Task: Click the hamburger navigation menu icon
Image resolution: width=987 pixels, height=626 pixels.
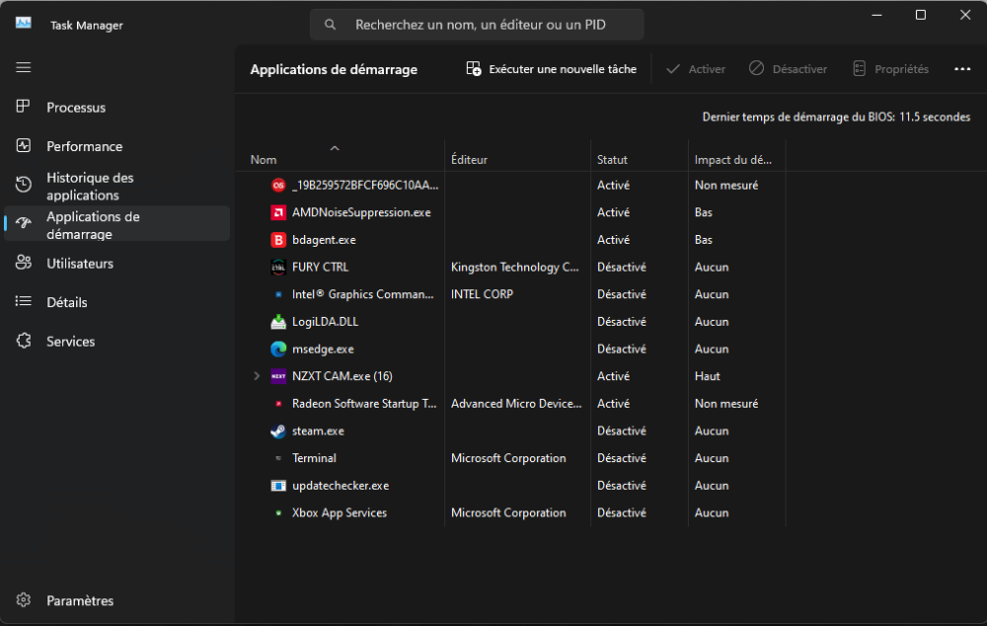Action: coord(24,67)
